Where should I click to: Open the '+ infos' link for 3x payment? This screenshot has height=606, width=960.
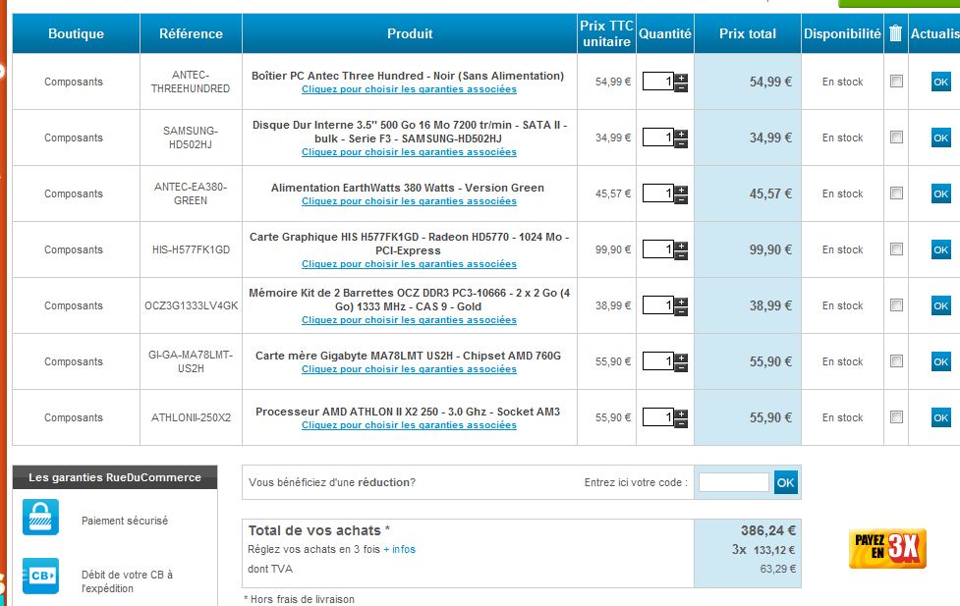pyautogui.click(x=399, y=549)
